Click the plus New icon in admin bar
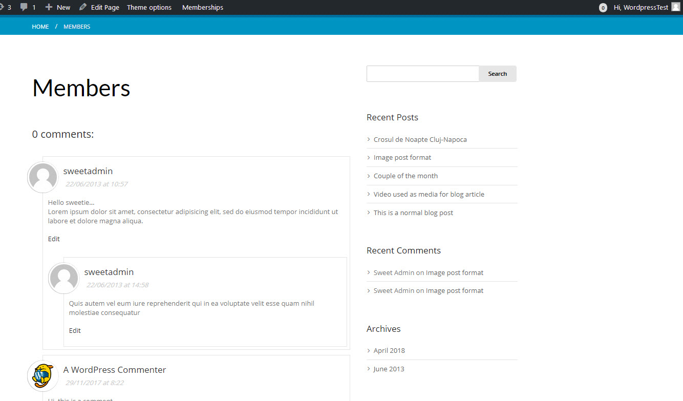Image resolution: width=683 pixels, height=401 pixels. tap(49, 7)
